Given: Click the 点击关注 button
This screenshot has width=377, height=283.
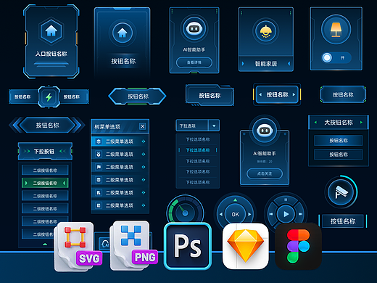Looking at the screenshot, I should 265,173.
